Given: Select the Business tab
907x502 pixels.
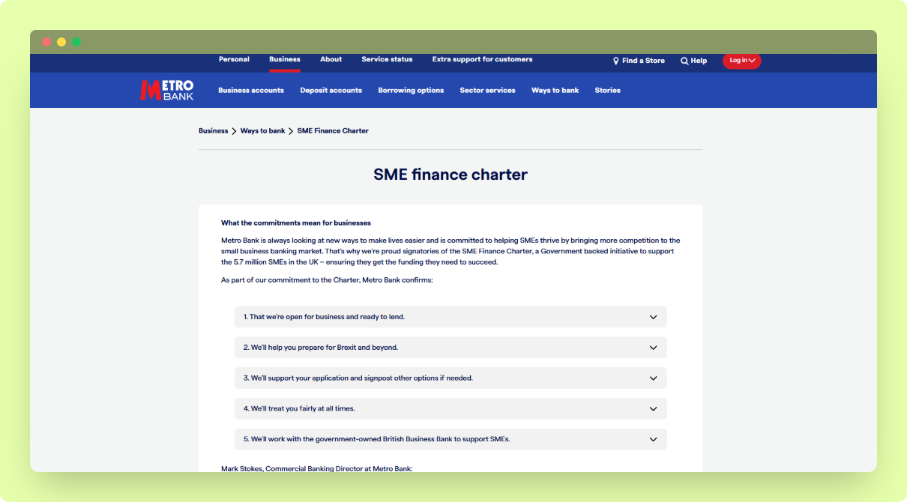Looking at the screenshot, I should coord(285,59).
